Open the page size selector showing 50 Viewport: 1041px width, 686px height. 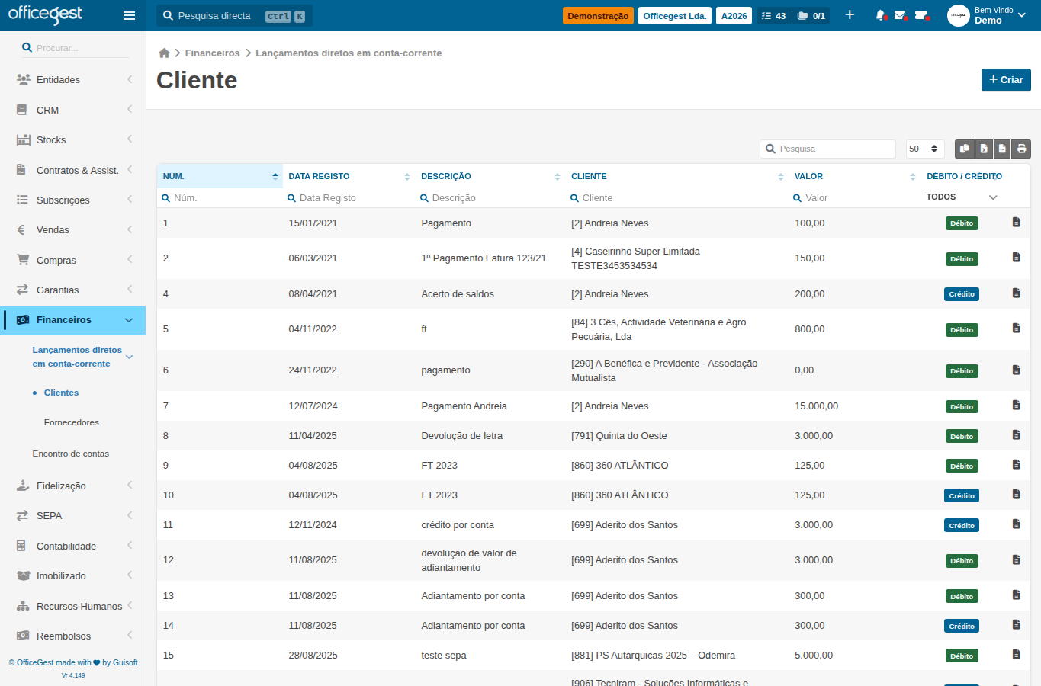click(x=924, y=149)
